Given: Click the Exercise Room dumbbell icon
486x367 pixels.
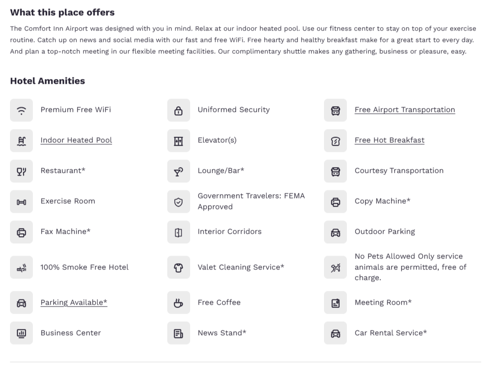Looking at the screenshot, I should (x=21, y=202).
